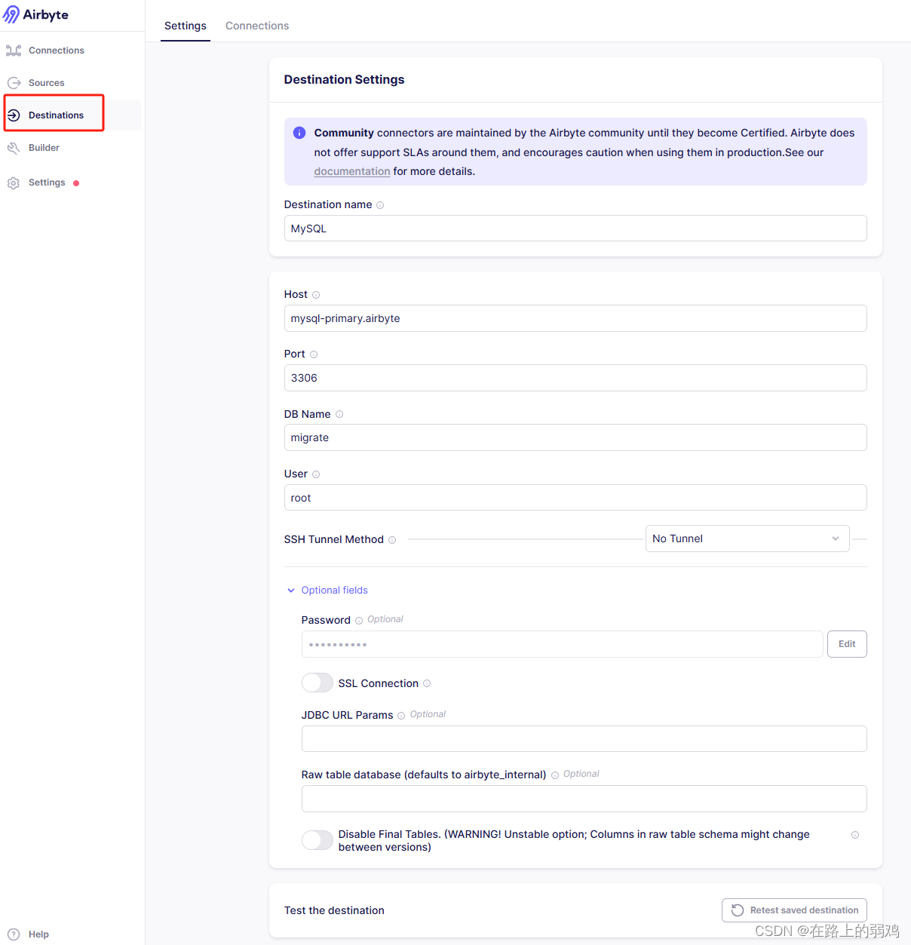Click the Destinations sidebar icon
The width and height of the screenshot is (911, 945).
14,115
